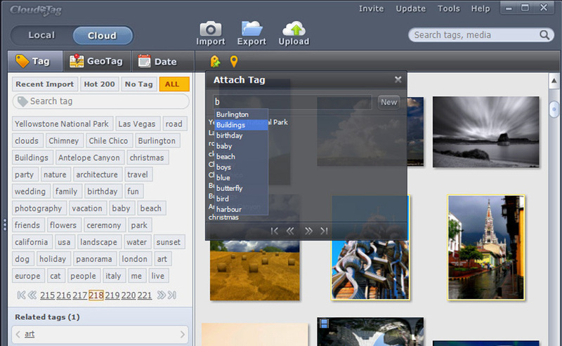Open page 221 of tag list
562x346 pixels.
(145, 295)
